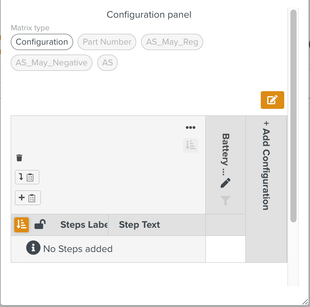Select the Configuration matrix type
Screen dimensions: 310x307
tap(42, 42)
